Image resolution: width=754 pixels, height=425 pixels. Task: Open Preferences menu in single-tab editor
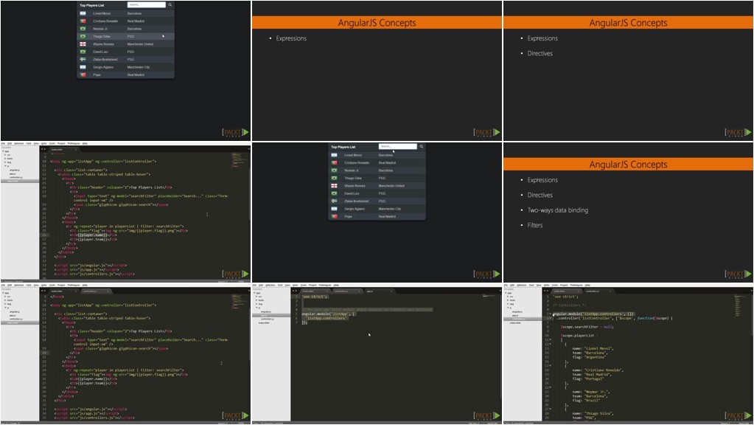[x=74, y=143]
